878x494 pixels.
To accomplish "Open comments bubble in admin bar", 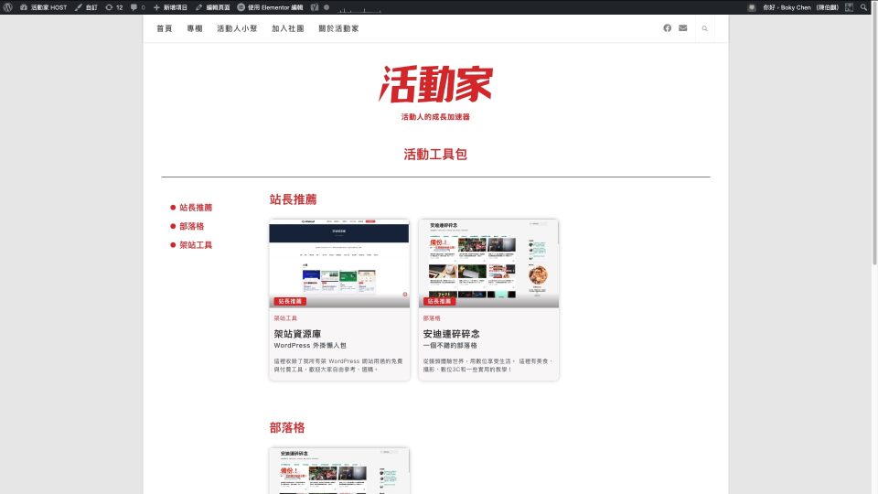I will click(x=138, y=6).
